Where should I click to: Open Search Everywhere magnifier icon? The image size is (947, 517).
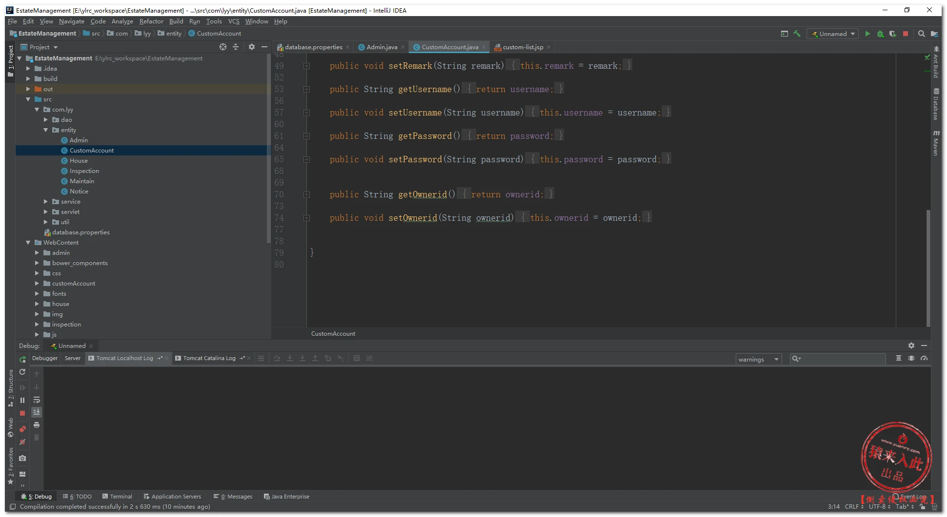921,34
